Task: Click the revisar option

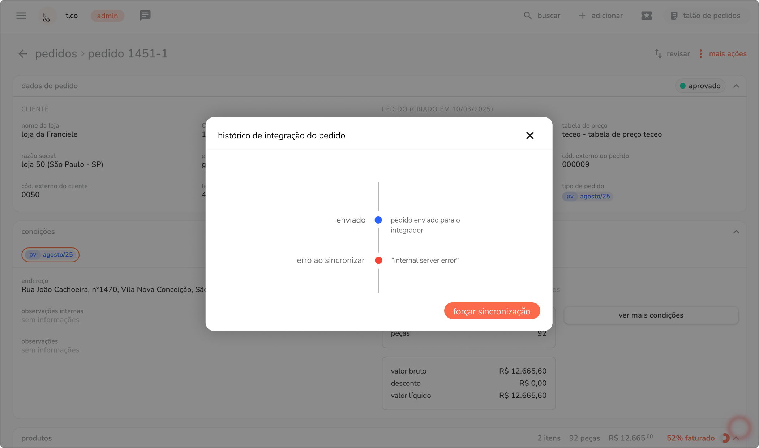Action: [x=672, y=54]
